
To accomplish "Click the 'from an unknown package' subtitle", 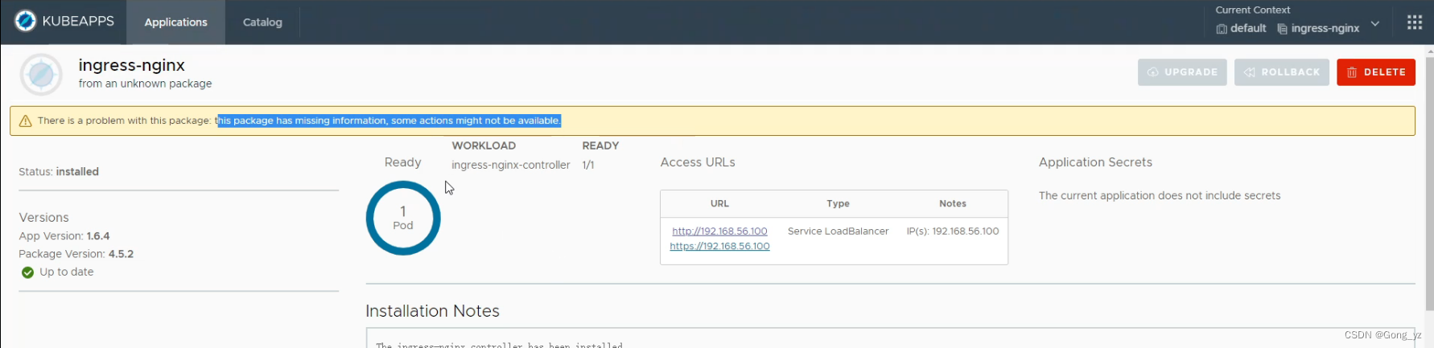I will (145, 84).
